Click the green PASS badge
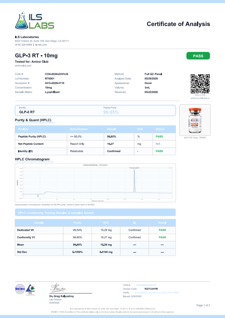The width and height of the screenshot is (225, 318). (198, 56)
